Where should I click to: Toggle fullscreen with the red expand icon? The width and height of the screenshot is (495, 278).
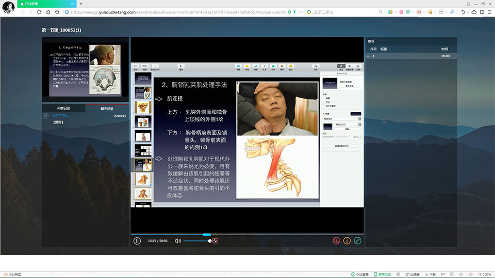(x=216, y=241)
